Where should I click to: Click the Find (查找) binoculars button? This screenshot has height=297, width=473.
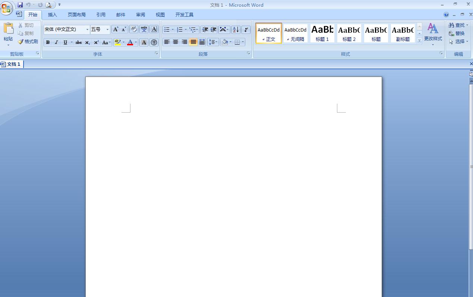tap(457, 25)
